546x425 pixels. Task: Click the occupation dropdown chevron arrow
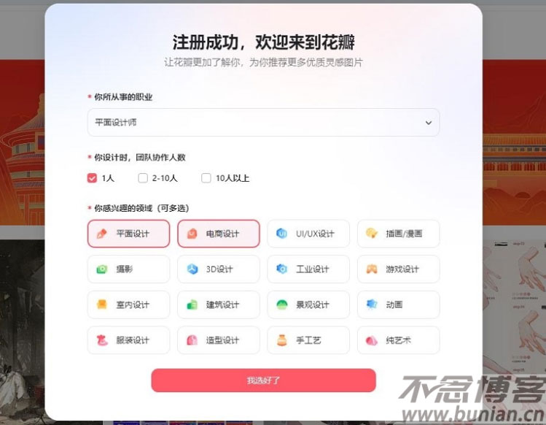429,123
